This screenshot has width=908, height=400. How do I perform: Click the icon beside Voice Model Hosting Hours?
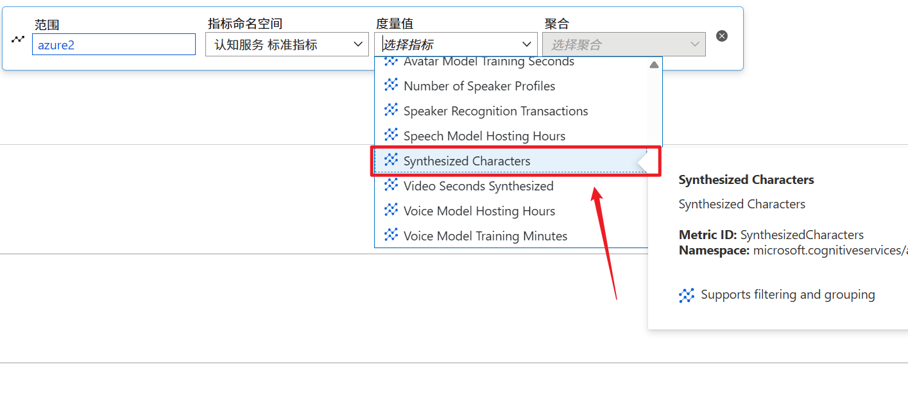tap(391, 210)
